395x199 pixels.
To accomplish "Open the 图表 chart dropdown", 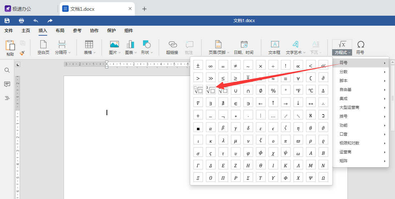I will [130, 47].
